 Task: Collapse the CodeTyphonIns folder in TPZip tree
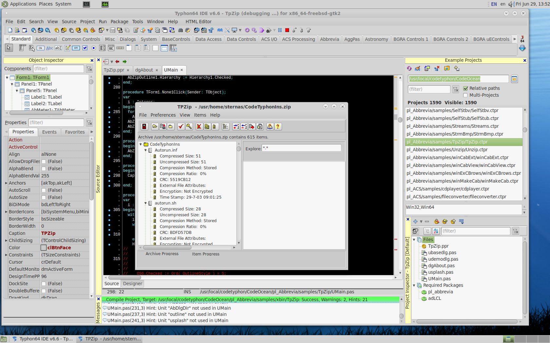coord(141,144)
